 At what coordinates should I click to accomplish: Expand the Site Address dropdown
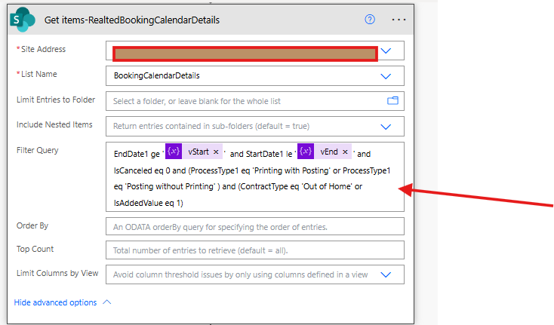[x=386, y=51]
